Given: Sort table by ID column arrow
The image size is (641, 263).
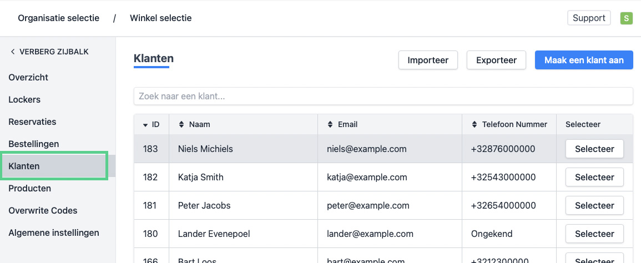Looking at the screenshot, I should click(x=145, y=125).
